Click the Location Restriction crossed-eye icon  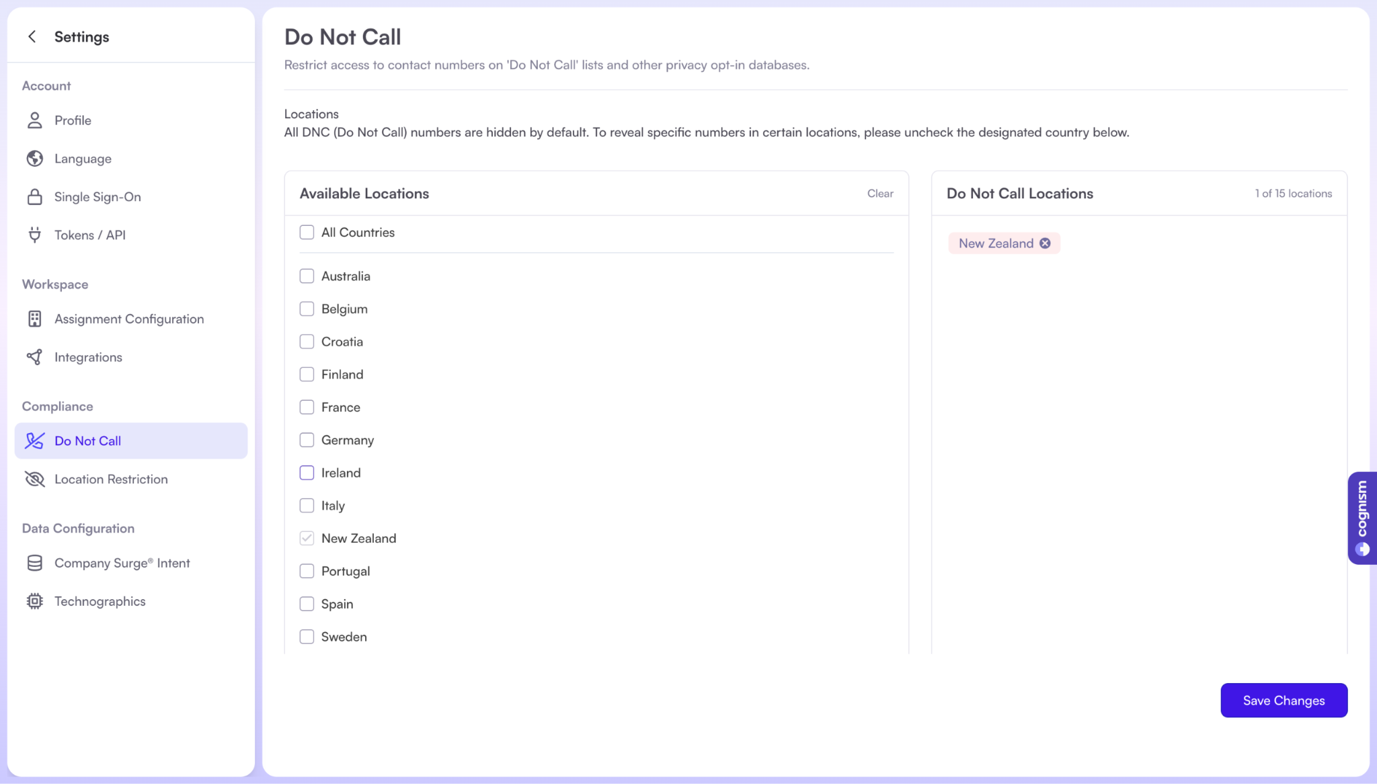[x=34, y=479]
